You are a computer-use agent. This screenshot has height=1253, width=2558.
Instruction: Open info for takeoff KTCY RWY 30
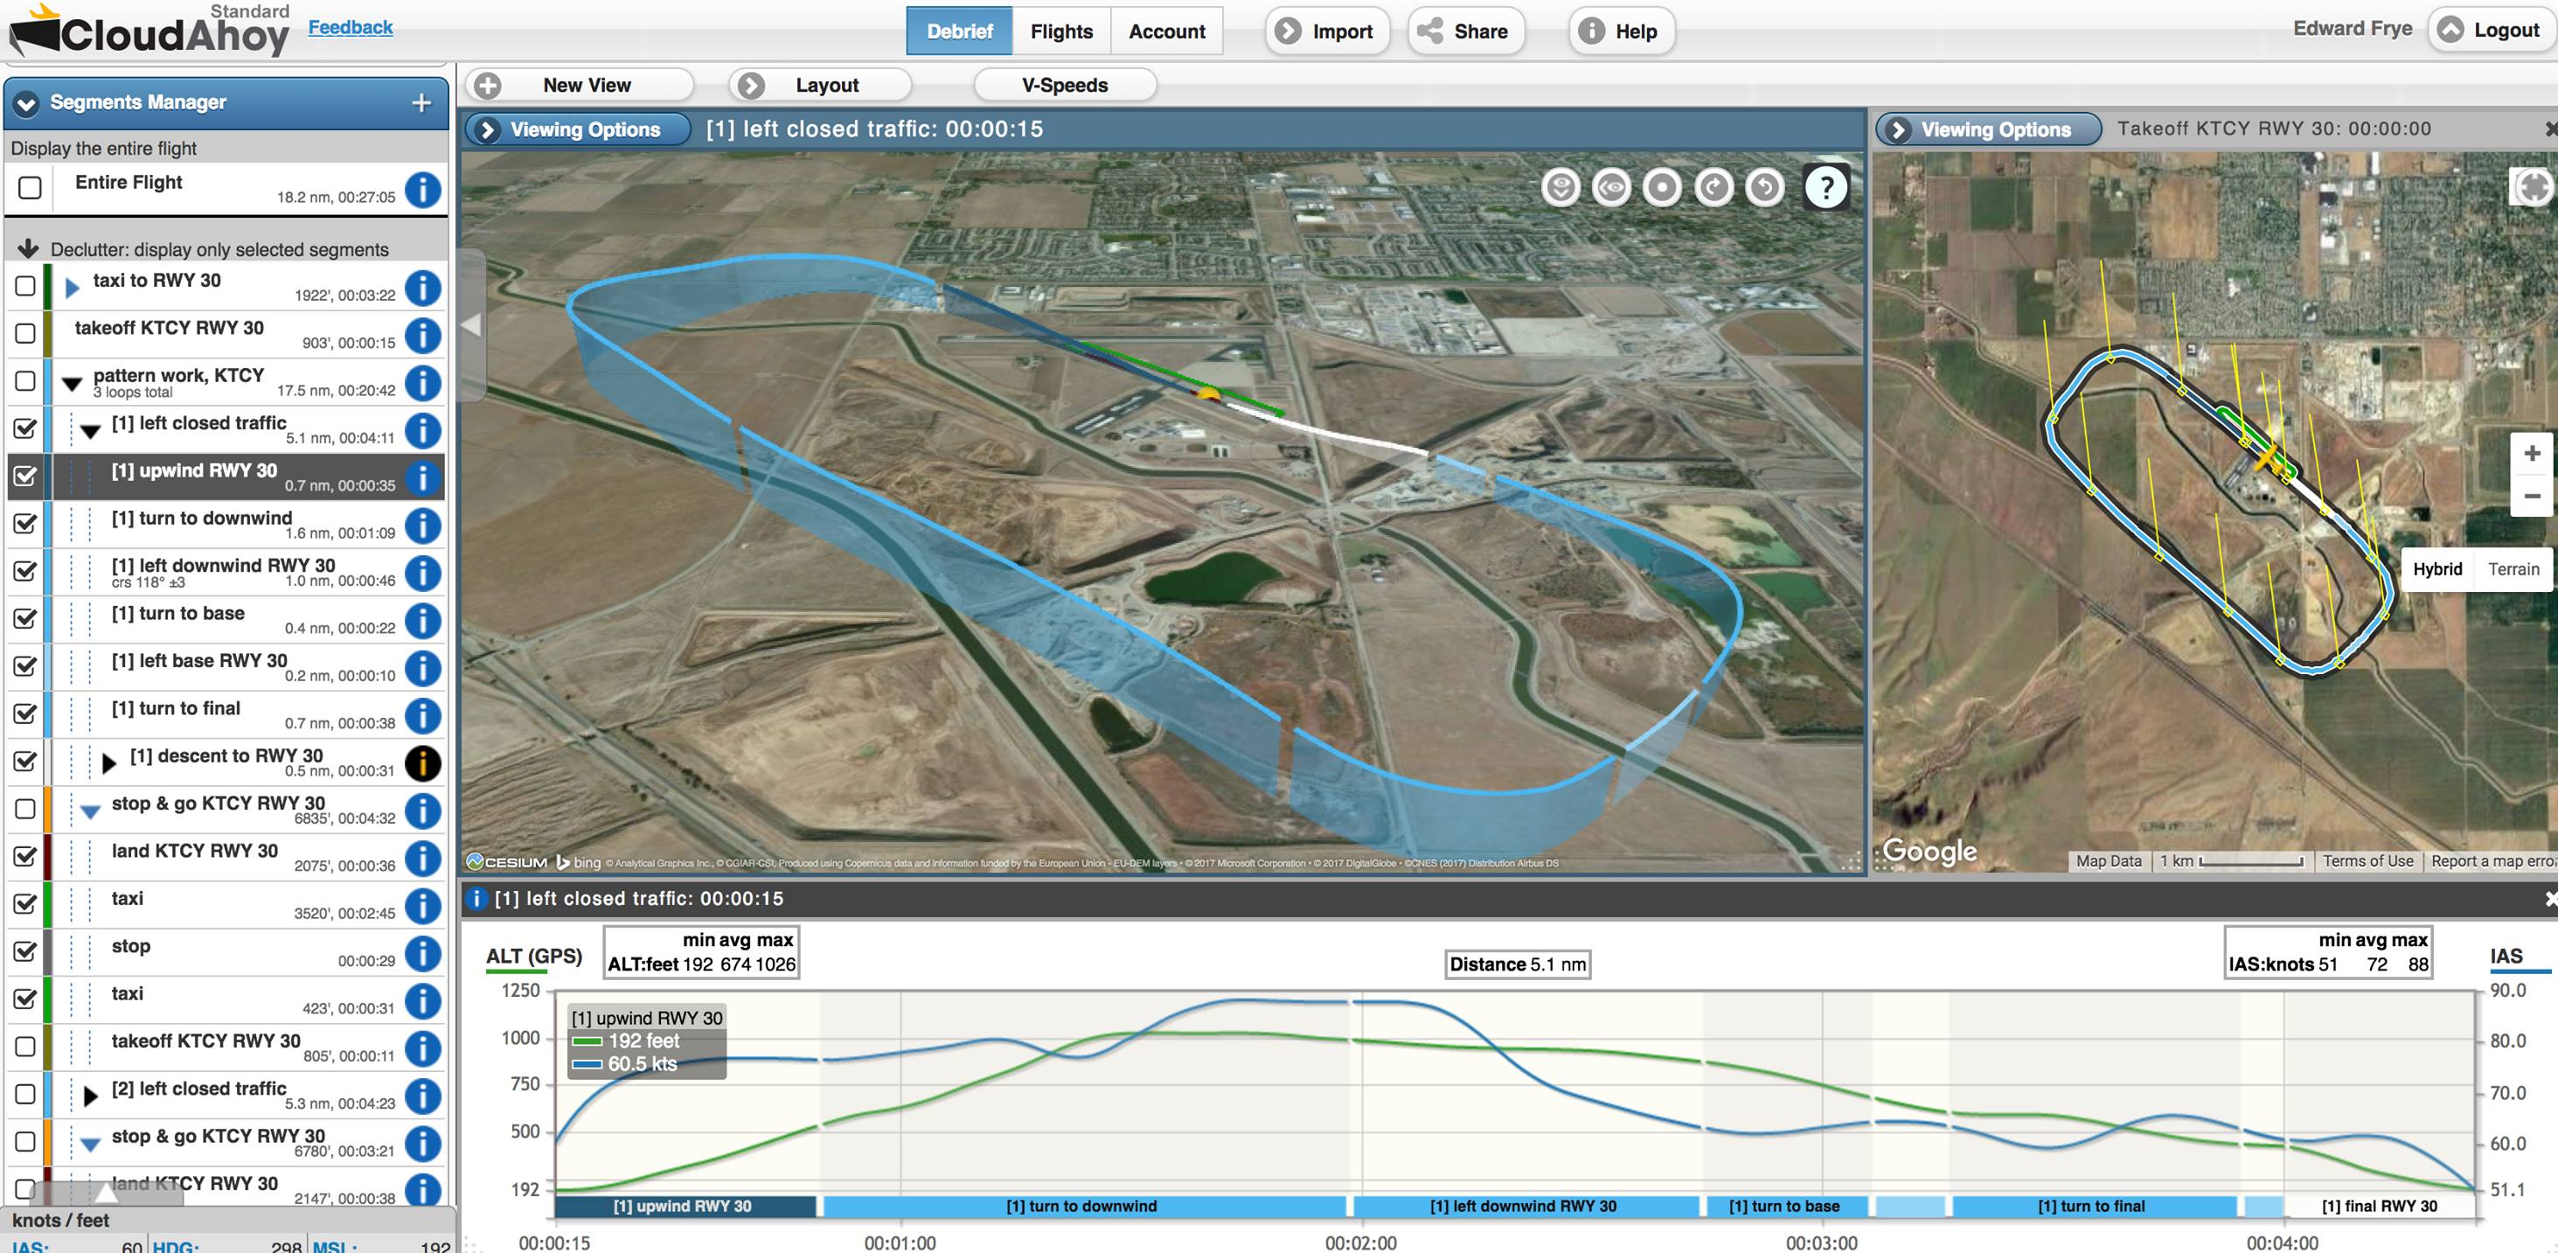click(x=423, y=336)
